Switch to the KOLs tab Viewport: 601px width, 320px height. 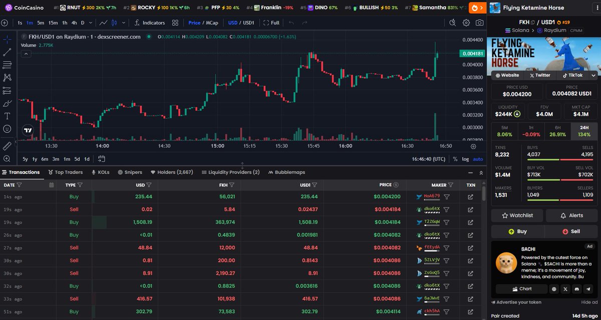100,172
